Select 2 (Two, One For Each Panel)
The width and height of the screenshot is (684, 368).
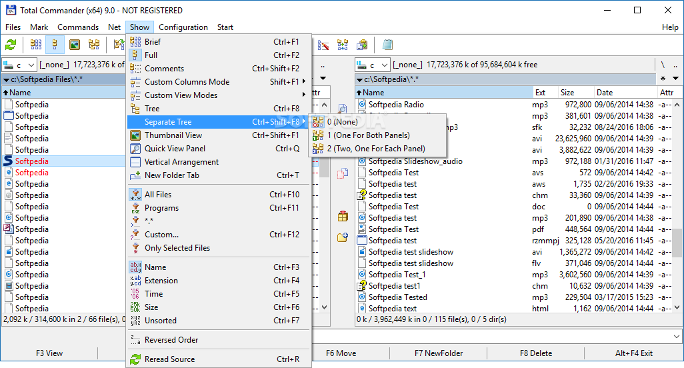point(377,149)
